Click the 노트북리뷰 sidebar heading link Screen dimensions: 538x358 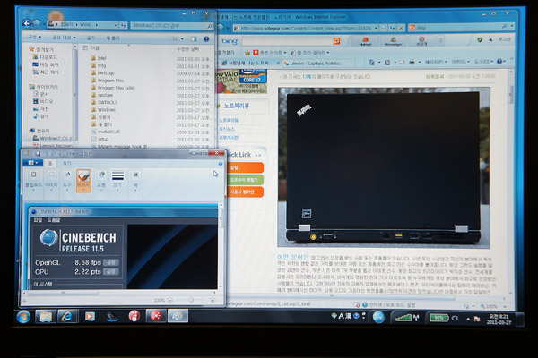(237, 106)
